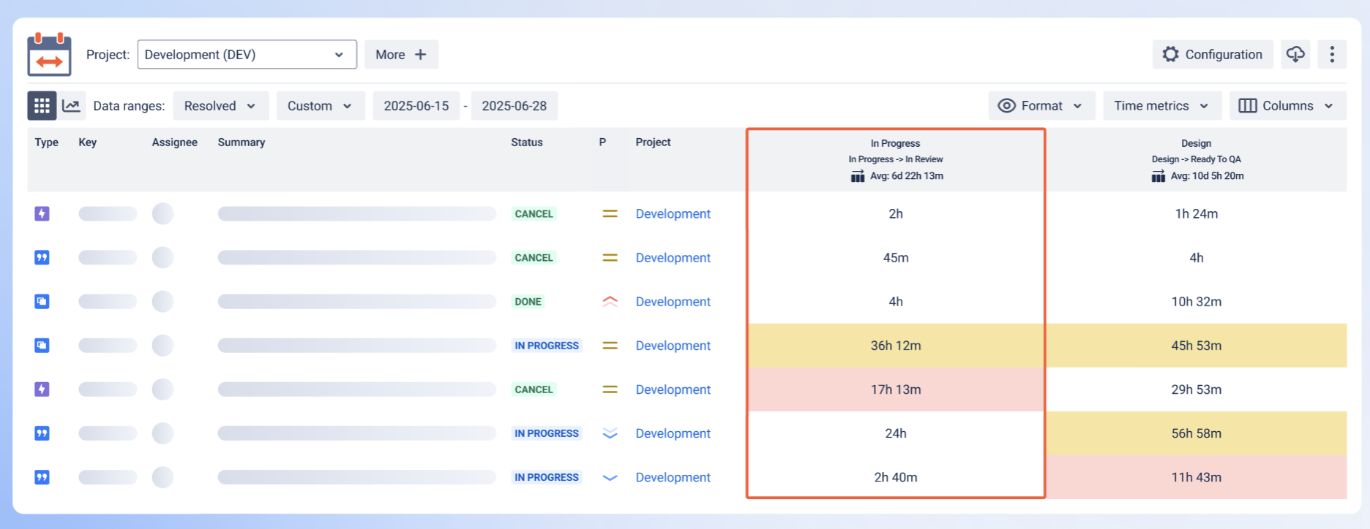Click the type icon in the 2h 40m row
1370x529 pixels.
pyautogui.click(x=42, y=477)
